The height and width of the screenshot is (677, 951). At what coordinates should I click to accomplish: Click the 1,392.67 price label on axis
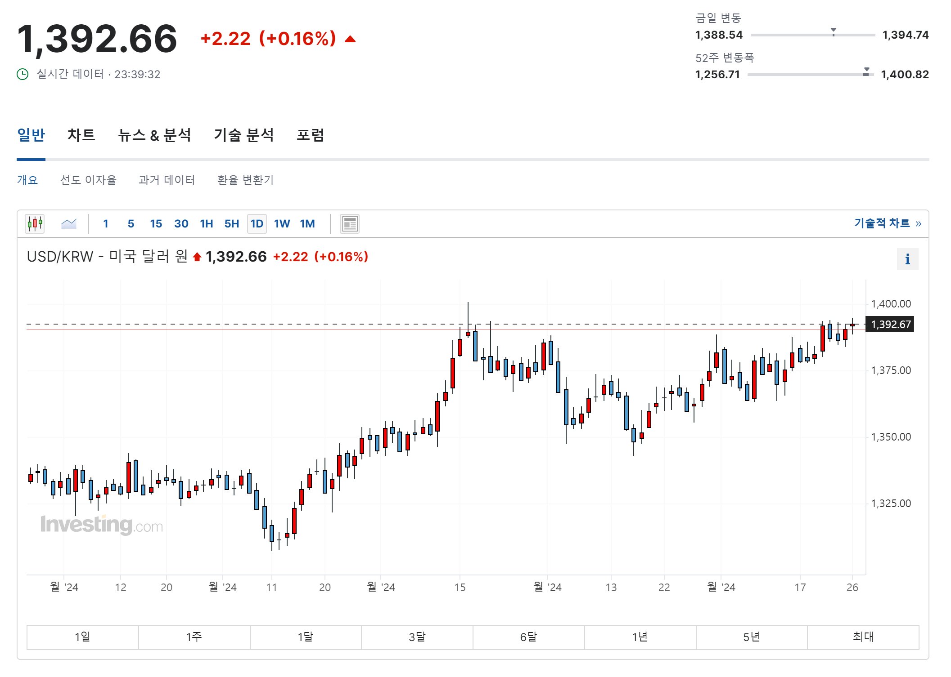[890, 324]
